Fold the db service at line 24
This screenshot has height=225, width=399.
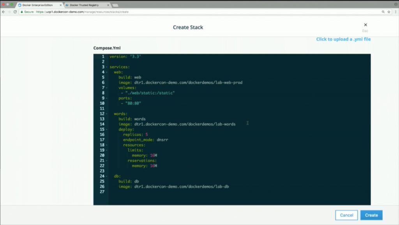coord(107,176)
